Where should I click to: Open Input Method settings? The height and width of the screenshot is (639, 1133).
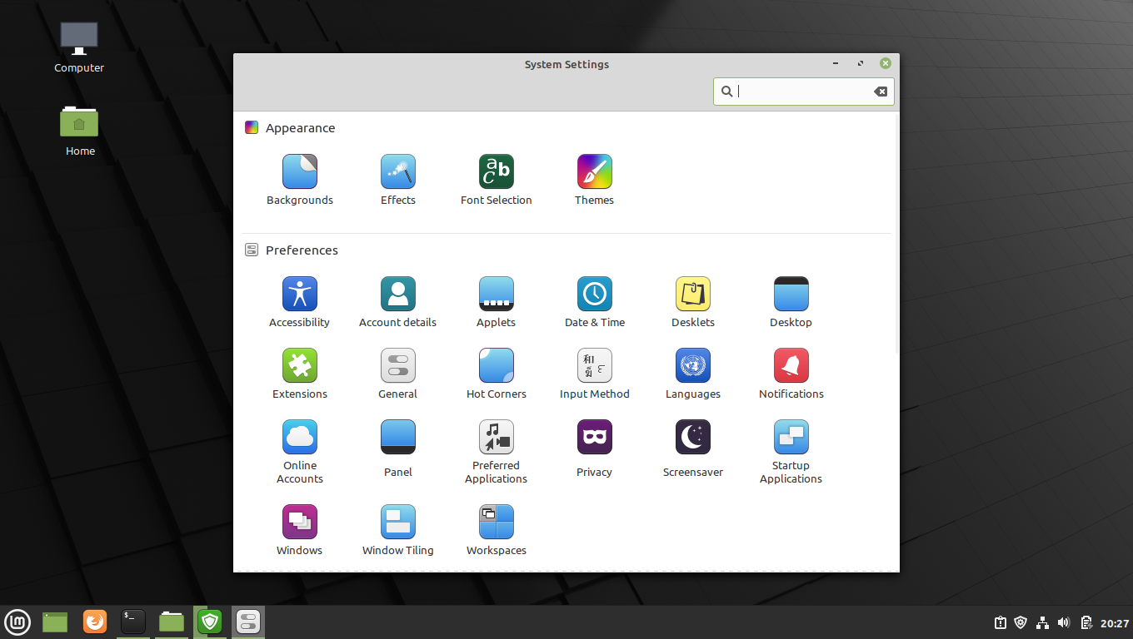click(x=595, y=374)
